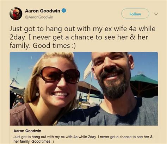
Task: Click the smiley at the end of the card description
Action: (x=52, y=141)
